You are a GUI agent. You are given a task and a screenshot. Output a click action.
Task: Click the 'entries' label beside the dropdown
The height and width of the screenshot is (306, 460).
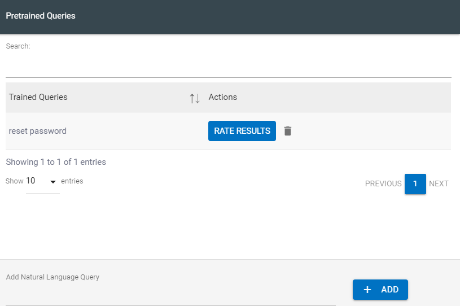(72, 181)
